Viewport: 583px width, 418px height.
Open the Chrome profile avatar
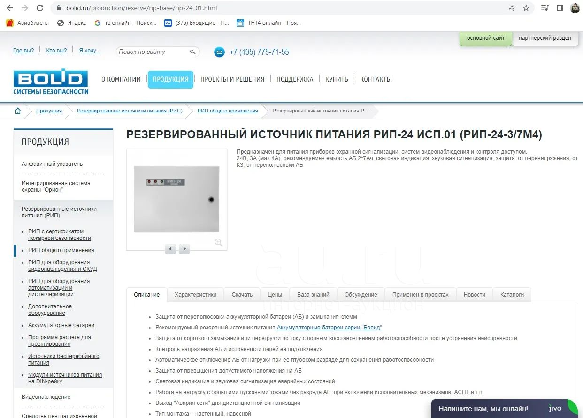coord(575,8)
